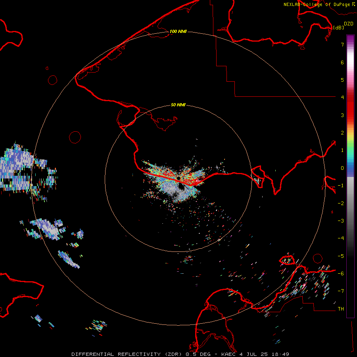The width and height of the screenshot is (357, 357).
Task: Click the -4 dB tick label on the scale
Action: (341, 238)
